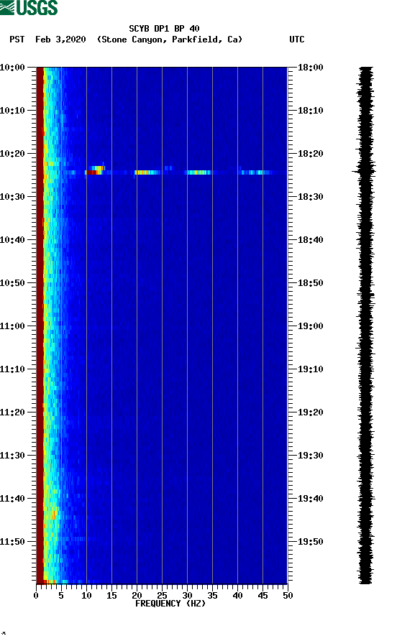The image size is (397, 641).
Task: Click the '18:10' UTC time label
Action: click(x=311, y=111)
